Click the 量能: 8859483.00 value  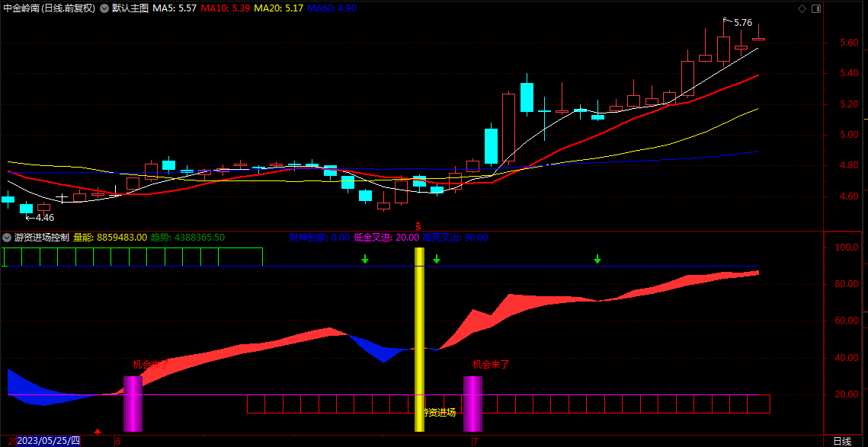pyautogui.click(x=111, y=238)
